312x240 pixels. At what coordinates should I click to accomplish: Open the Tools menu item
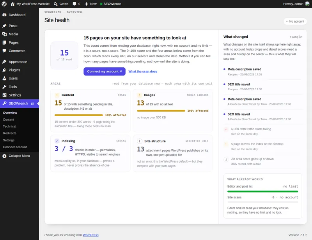tap(19, 87)
